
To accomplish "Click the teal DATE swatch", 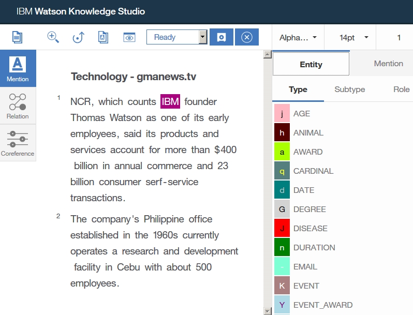I will tap(282, 190).
